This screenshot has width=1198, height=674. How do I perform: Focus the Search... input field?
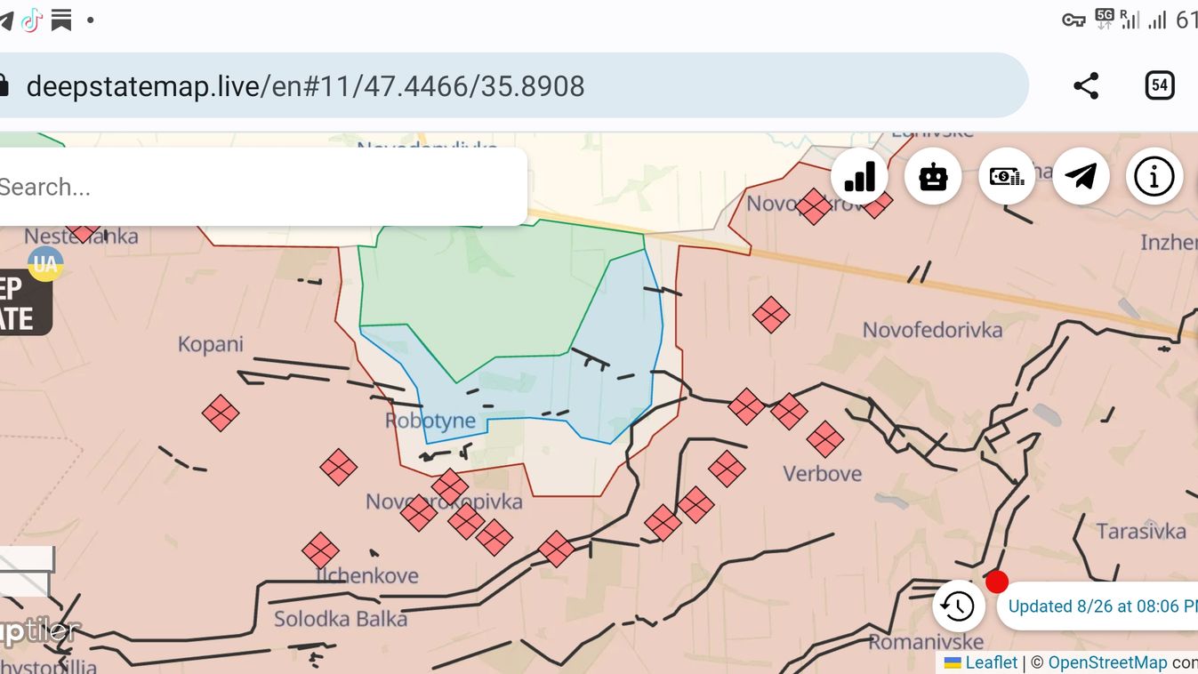pos(258,187)
